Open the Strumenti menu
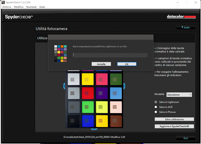201x144 pixels. 31,7
